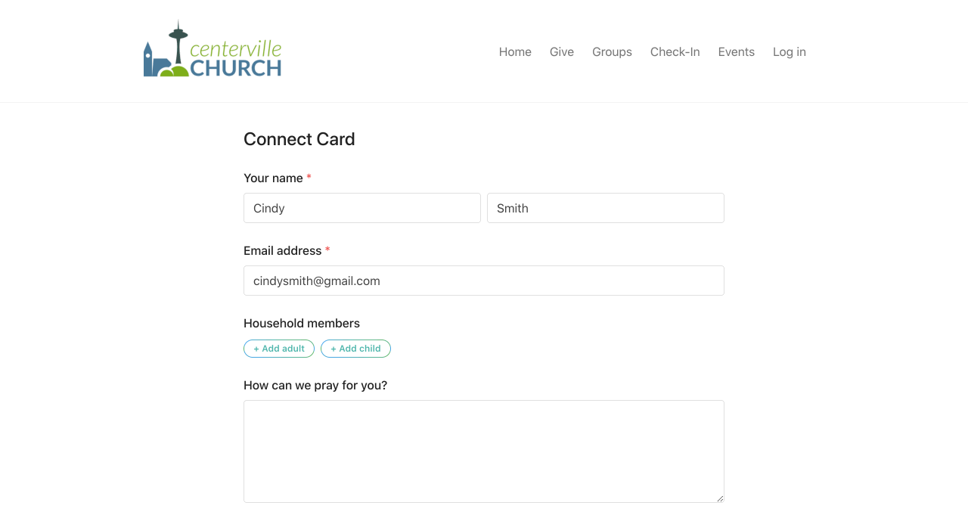Select the email address input field

(484, 281)
